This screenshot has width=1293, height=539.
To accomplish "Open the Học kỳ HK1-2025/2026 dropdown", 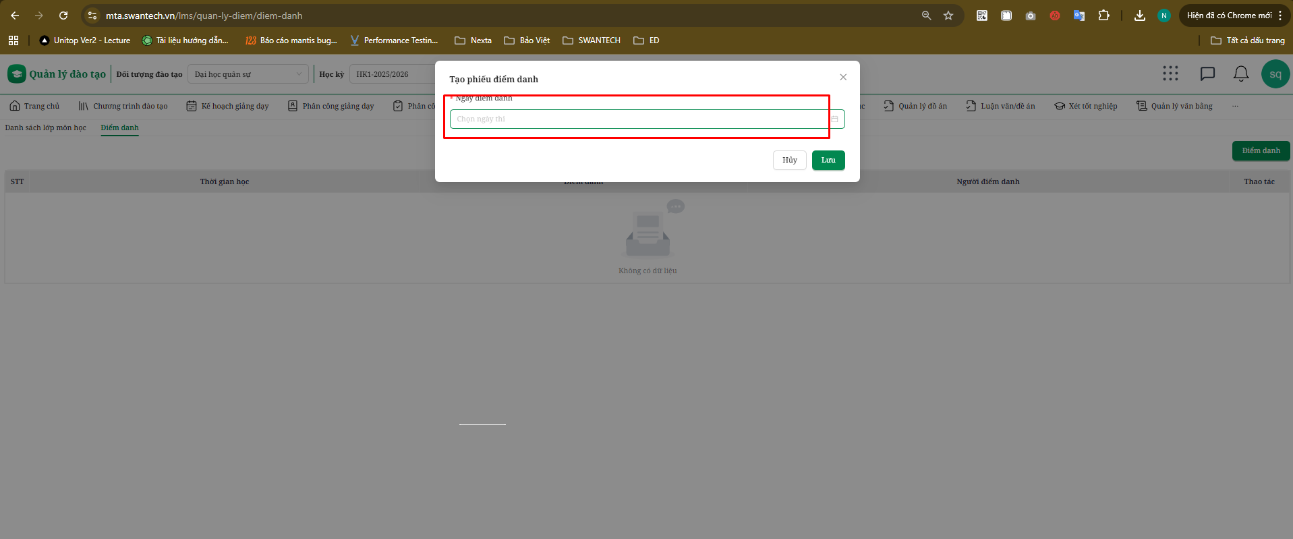I will click(391, 74).
